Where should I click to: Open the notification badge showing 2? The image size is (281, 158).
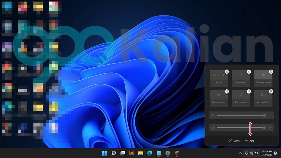coord(275,153)
